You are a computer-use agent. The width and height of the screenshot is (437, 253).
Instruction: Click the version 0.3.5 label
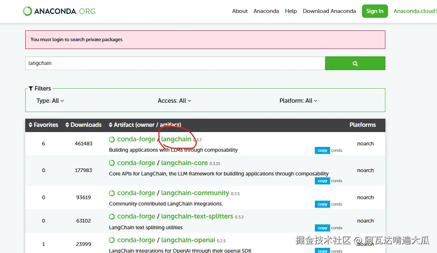[235, 194]
